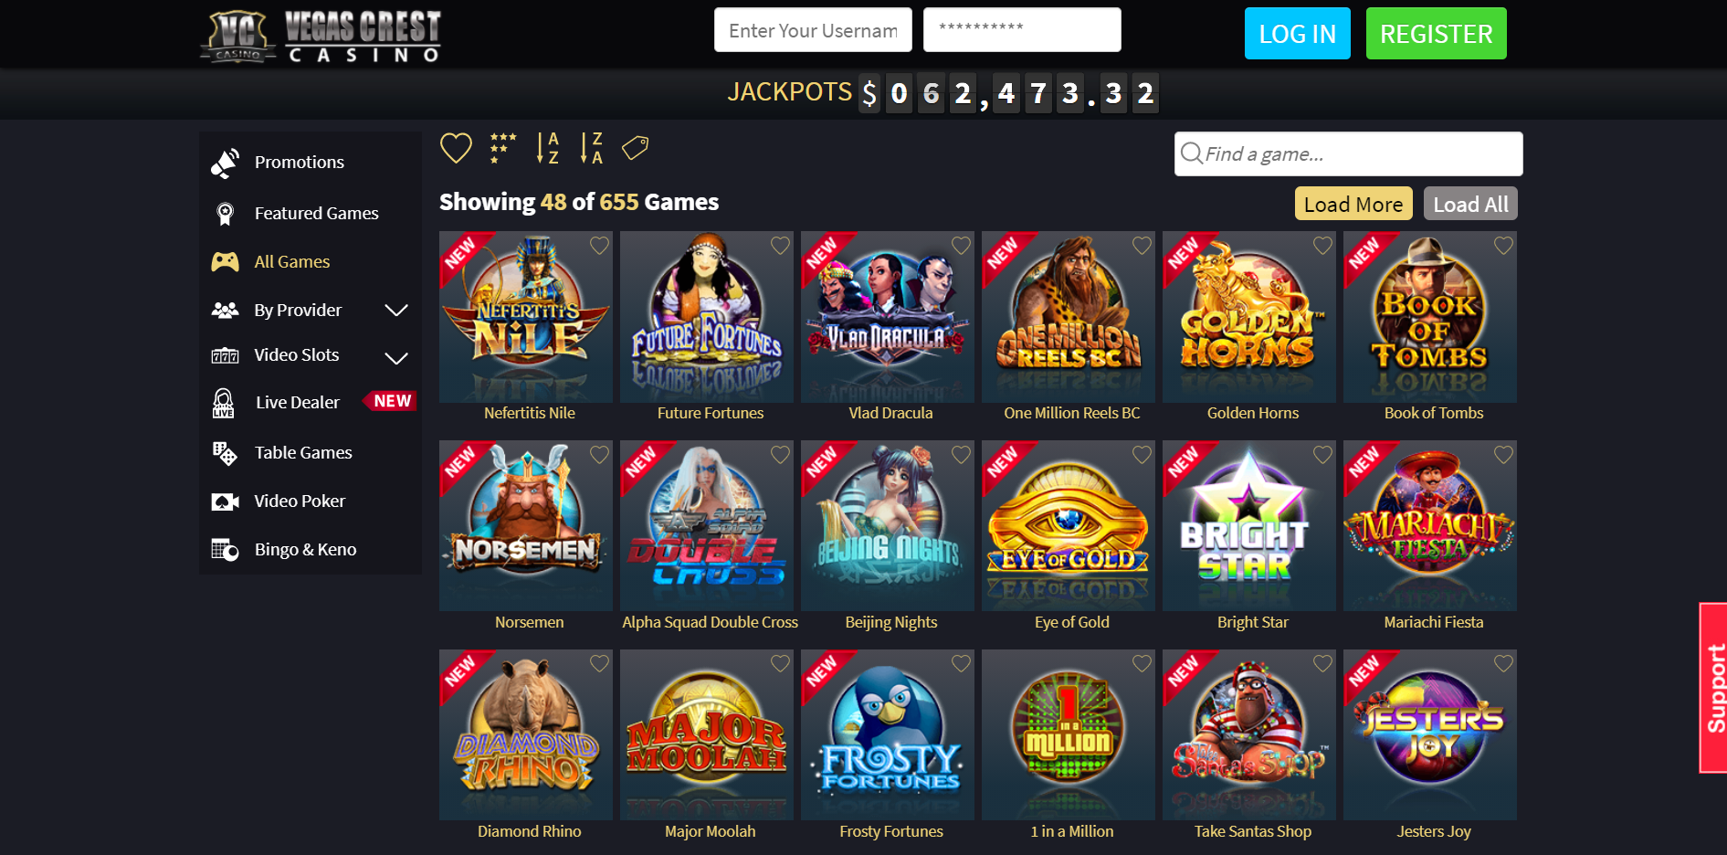
Task: Mark Eye of Gold as favorite
Action: [1142, 455]
